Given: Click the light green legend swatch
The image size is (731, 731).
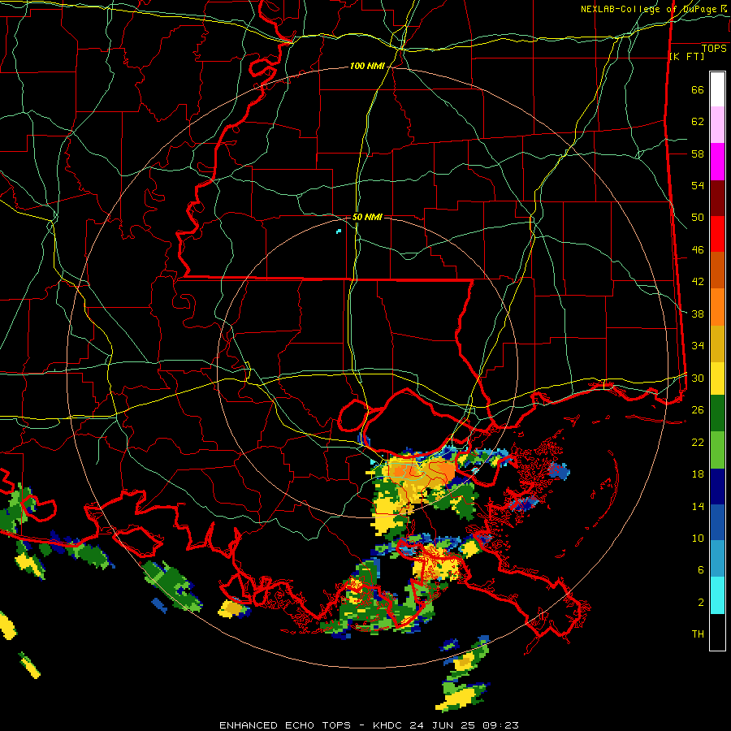Looking at the screenshot, I should [717, 450].
